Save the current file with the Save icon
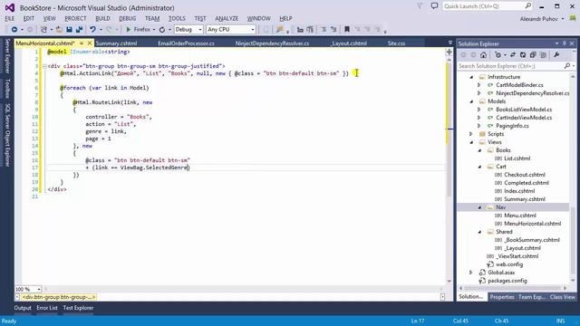 tap(69, 30)
